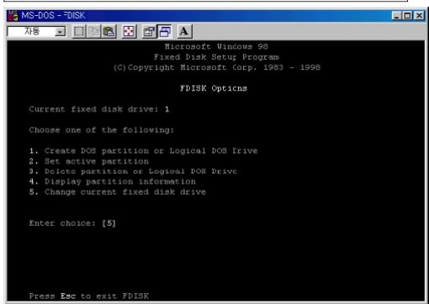The height and width of the screenshot is (304, 429).
Task: Click the 'Choose one of the following' text
Action: click(102, 130)
